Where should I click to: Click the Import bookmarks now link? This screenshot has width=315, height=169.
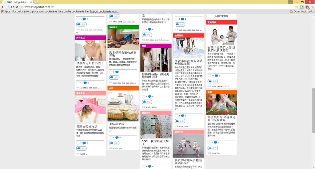click(x=104, y=11)
